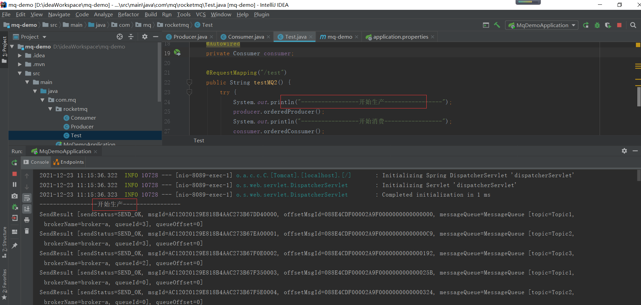641x305 pixels.
Task: Expand the .idea folder
Action: (20, 56)
